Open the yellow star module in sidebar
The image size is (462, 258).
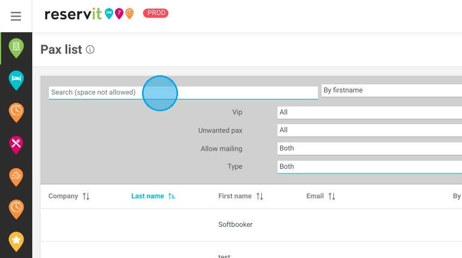(16, 241)
